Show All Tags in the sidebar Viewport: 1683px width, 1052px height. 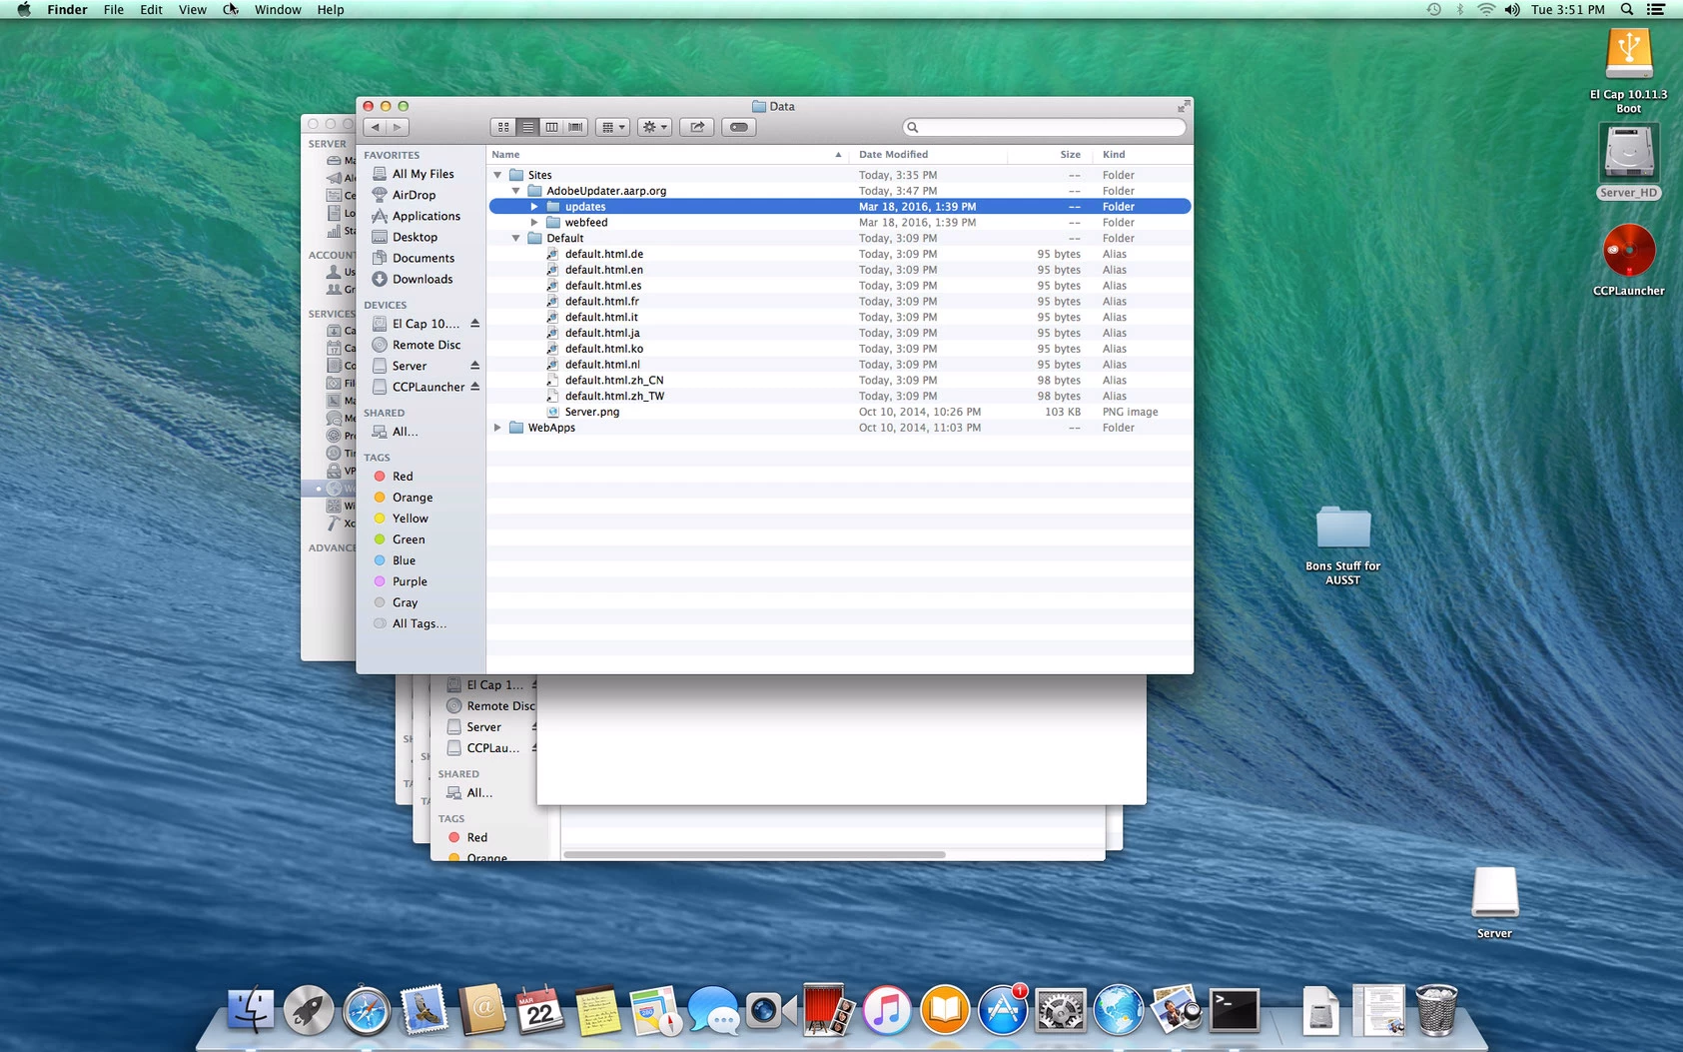[x=419, y=623]
